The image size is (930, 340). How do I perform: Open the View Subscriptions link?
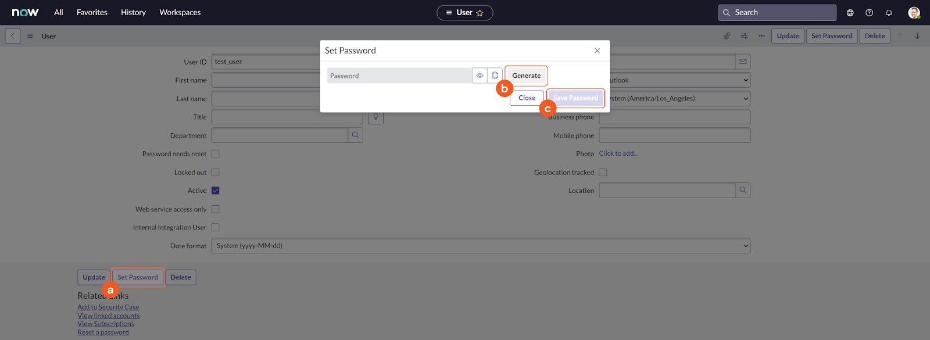[x=106, y=324]
